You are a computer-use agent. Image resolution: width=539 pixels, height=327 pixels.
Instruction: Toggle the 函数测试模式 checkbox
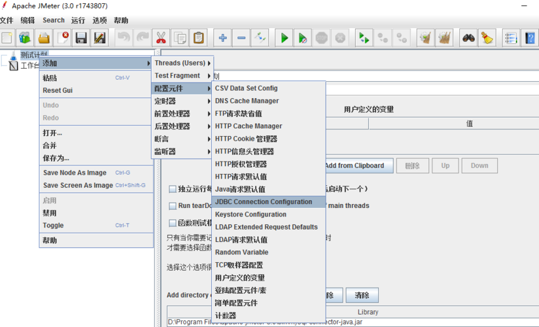(x=173, y=223)
